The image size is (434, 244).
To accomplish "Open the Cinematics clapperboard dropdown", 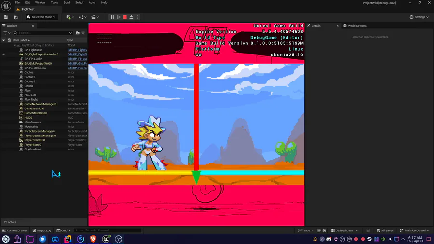I will point(95,17).
